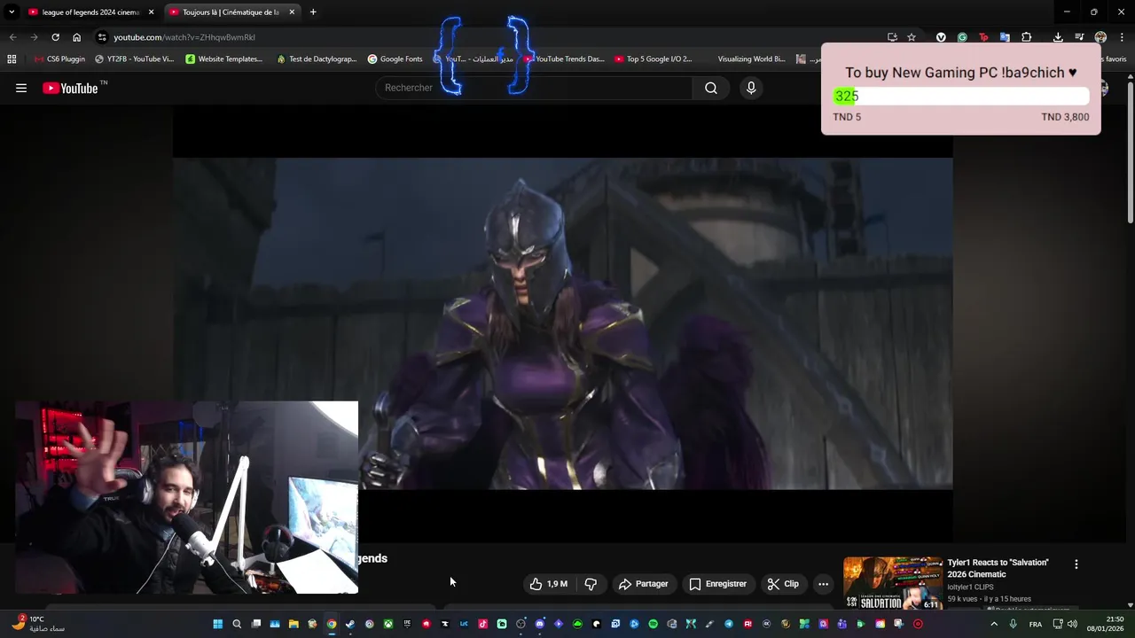Viewport: 1135px width, 638px height.
Task: Reload the page in Chrome
Action: point(55,37)
